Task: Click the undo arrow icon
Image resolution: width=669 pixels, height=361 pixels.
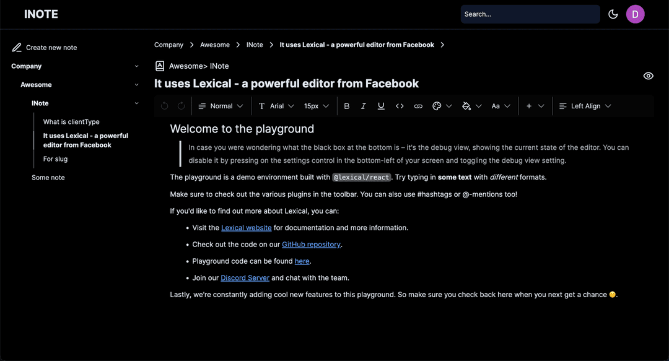Action: (x=164, y=106)
